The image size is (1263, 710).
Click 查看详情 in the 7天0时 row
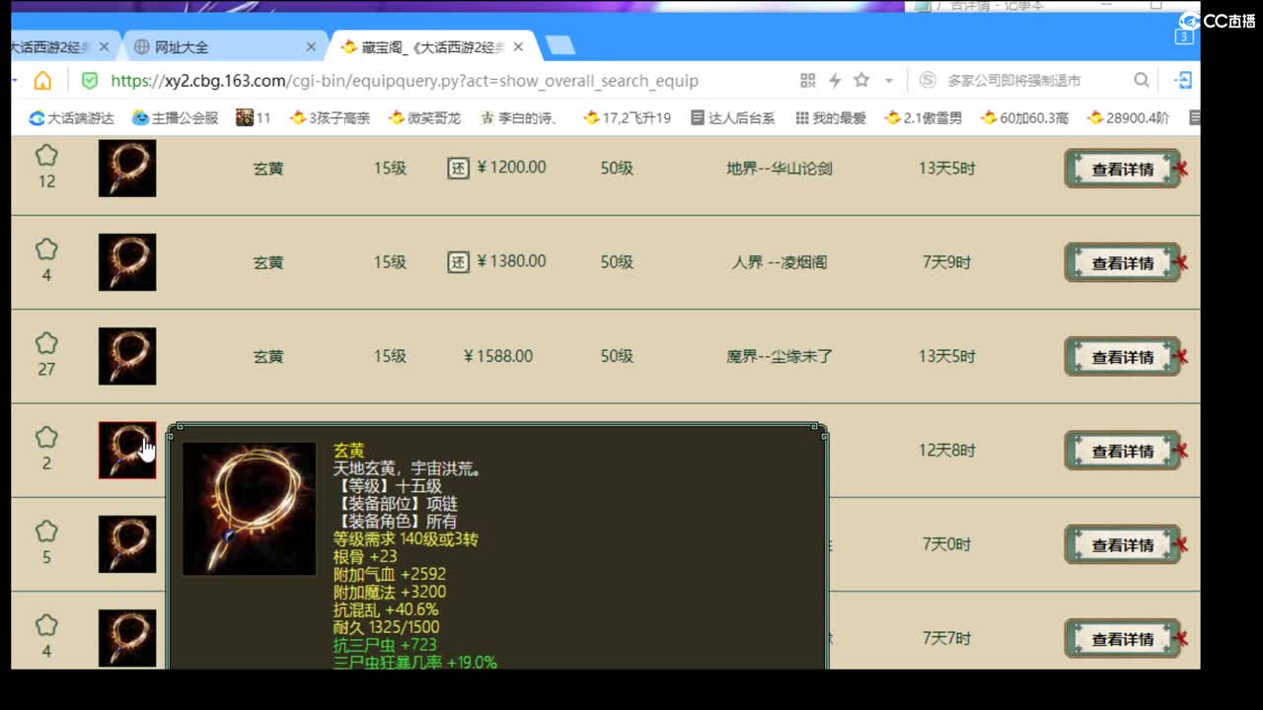[x=1123, y=544]
